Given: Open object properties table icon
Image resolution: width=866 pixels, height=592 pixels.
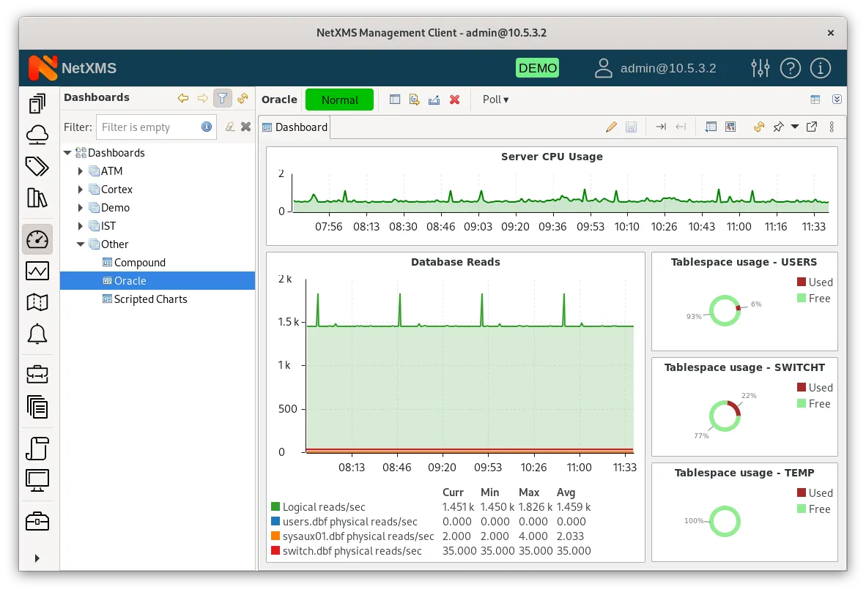Looking at the screenshot, I should [395, 100].
